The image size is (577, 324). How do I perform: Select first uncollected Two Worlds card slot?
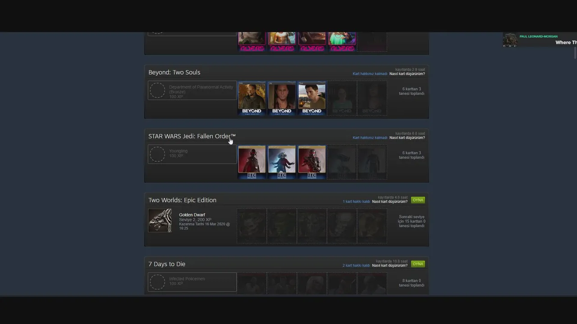click(252, 226)
